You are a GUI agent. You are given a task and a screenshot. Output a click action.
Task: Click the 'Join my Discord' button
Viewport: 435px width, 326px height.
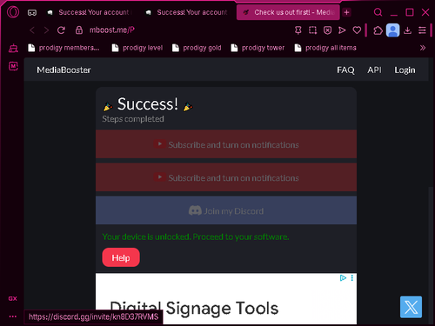click(x=226, y=210)
